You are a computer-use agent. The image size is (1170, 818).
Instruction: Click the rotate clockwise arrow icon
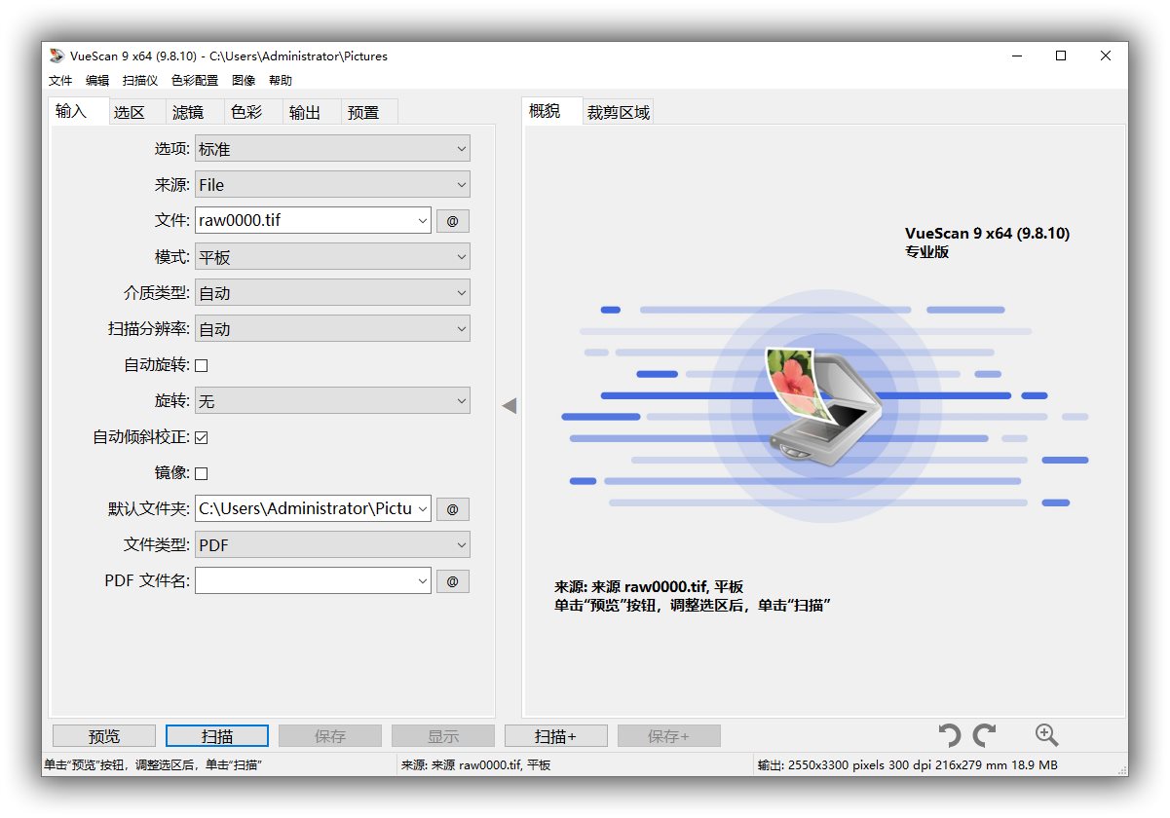tap(985, 735)
